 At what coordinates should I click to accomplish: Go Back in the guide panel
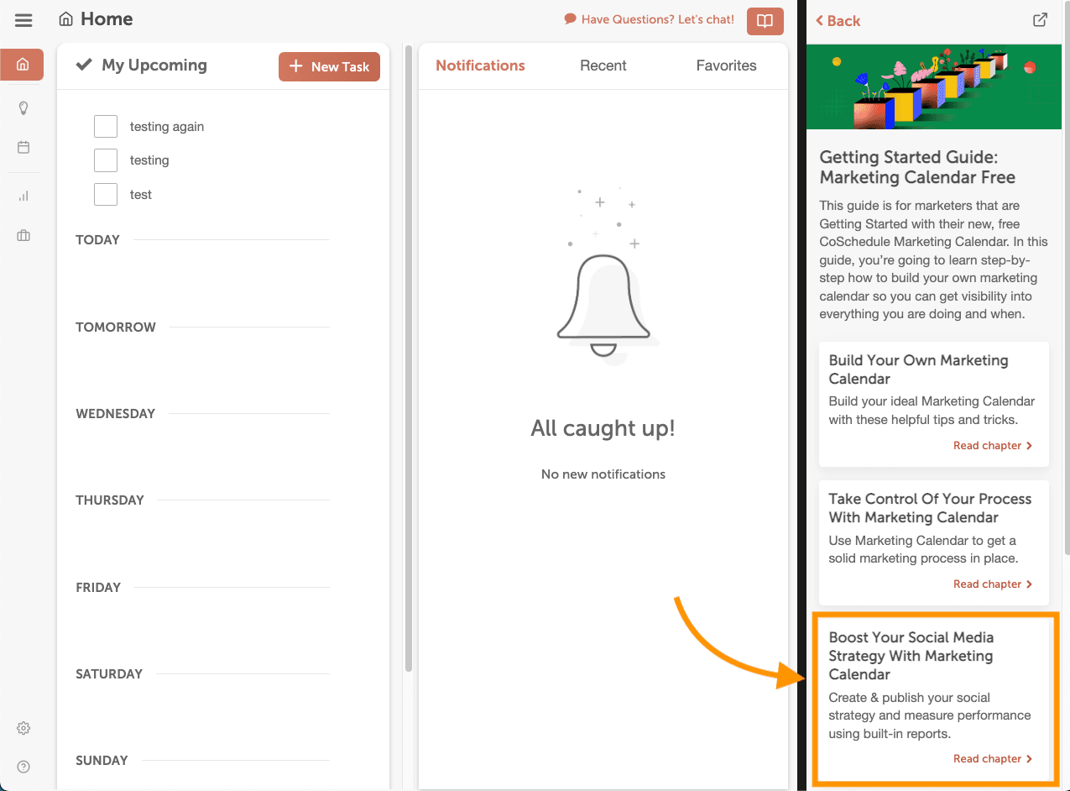click(838, 21)
